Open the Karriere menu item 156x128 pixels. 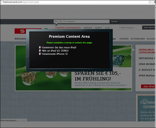(124, 39)
